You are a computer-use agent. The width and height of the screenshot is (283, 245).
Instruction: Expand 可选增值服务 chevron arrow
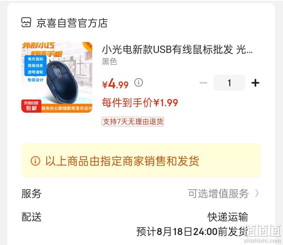257,194
